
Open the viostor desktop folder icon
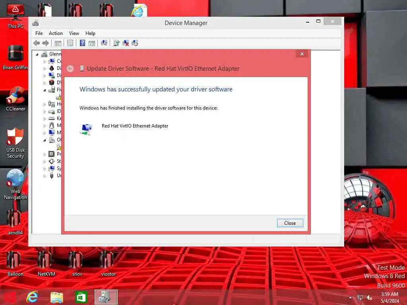pos(108,264)
